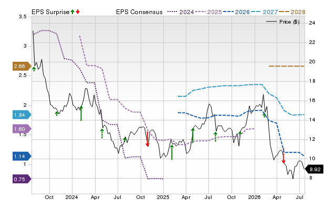Click the 10 label on the price axis
The height and width of the screenshot is (200, 336).
[312, 158]
